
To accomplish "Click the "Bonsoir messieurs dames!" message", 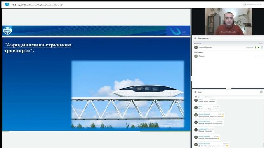I will (x=209, y=137).
